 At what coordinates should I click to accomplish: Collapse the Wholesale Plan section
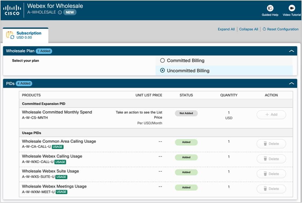click(x=291, y=51)
